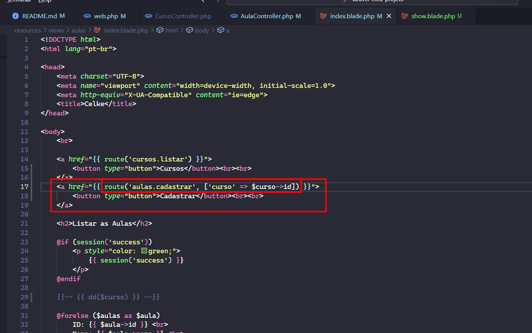The image size is (532, 333).
Task: Click the Laravel icon on show.blade.php tab
Action: [x=404, y=16]
